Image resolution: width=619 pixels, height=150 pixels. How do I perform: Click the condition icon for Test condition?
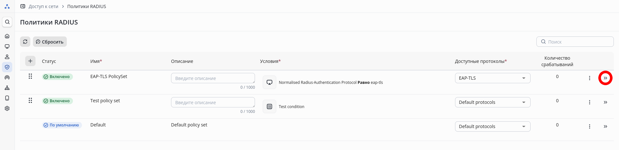(x=269, y=106)
